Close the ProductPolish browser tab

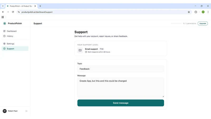(x=35, y=6)
